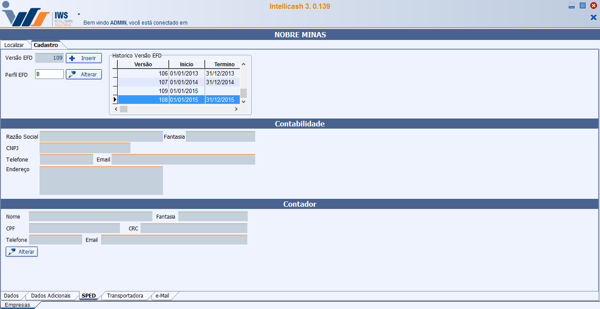The width and height of the screenshot is (600, 309).
Task: Click the 31/12/2014 Termino cell
Action: (222, 82)
